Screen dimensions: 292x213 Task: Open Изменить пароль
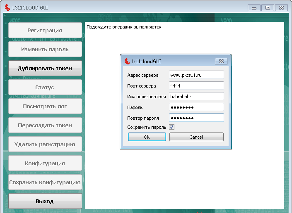[x=45, y=49]
